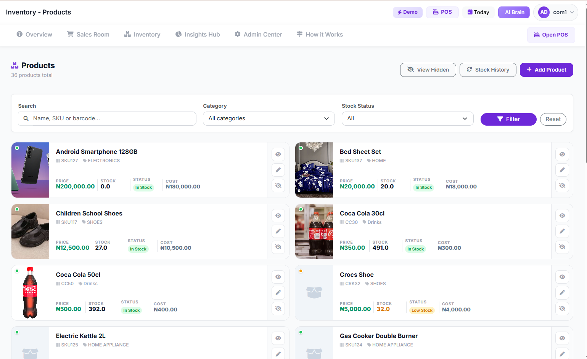
Task: Click the ELECTRONICS category tag
Action: [x=101, y=161]
